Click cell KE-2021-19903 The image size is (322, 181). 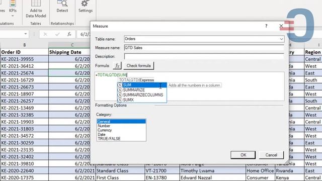tap(25, 122)
